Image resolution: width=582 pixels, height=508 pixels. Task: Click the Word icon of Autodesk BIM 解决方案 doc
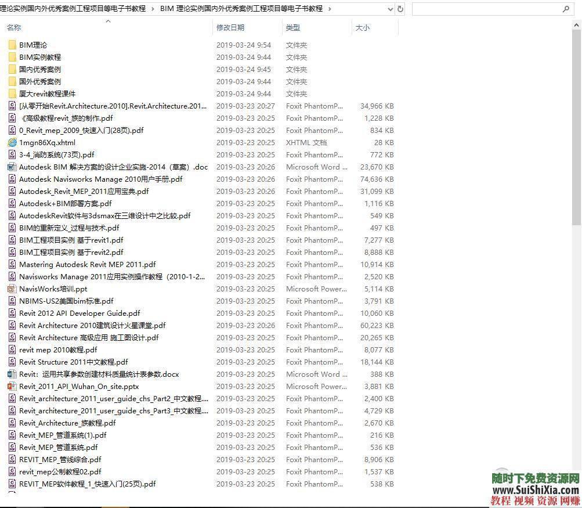[12, 167]
